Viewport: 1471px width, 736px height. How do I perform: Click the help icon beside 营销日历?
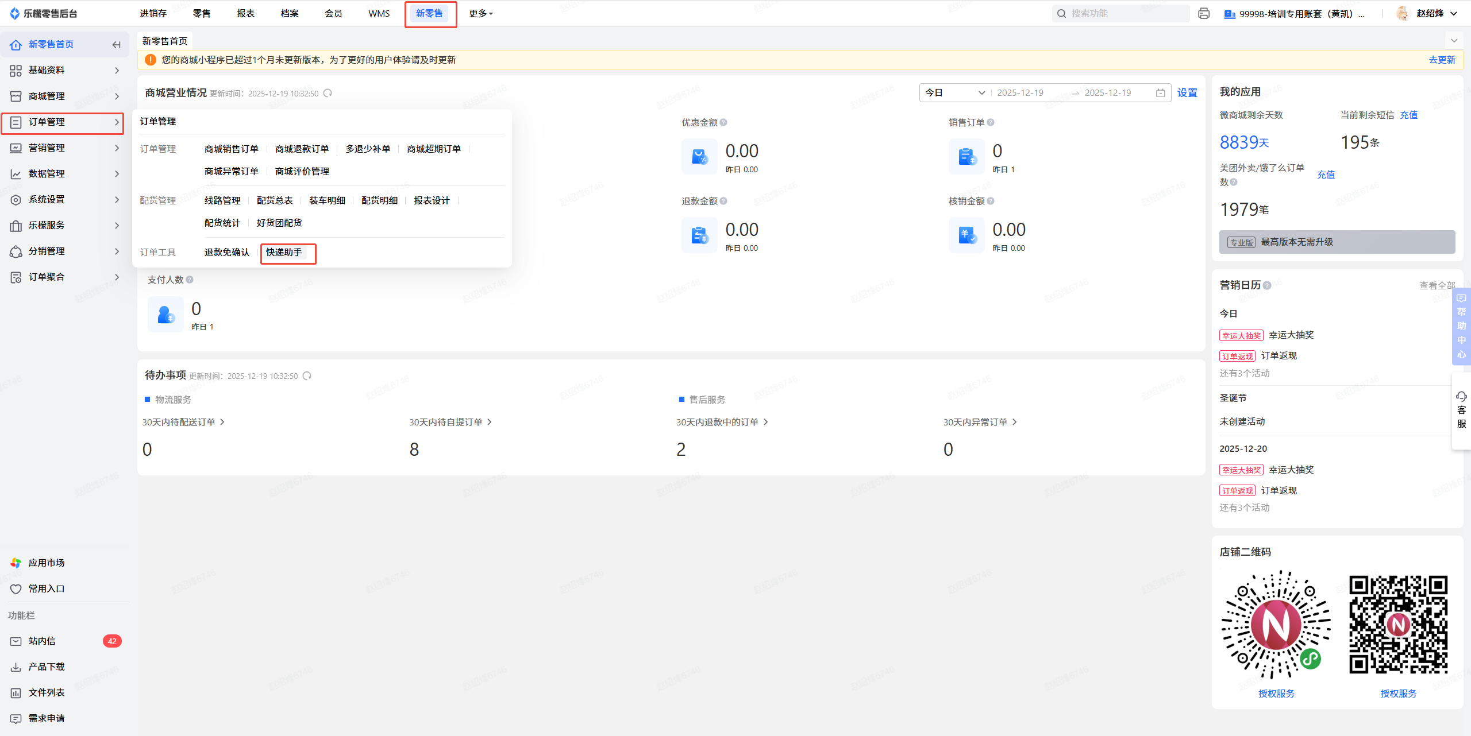pyautogui.click(x=1267, y=285)
